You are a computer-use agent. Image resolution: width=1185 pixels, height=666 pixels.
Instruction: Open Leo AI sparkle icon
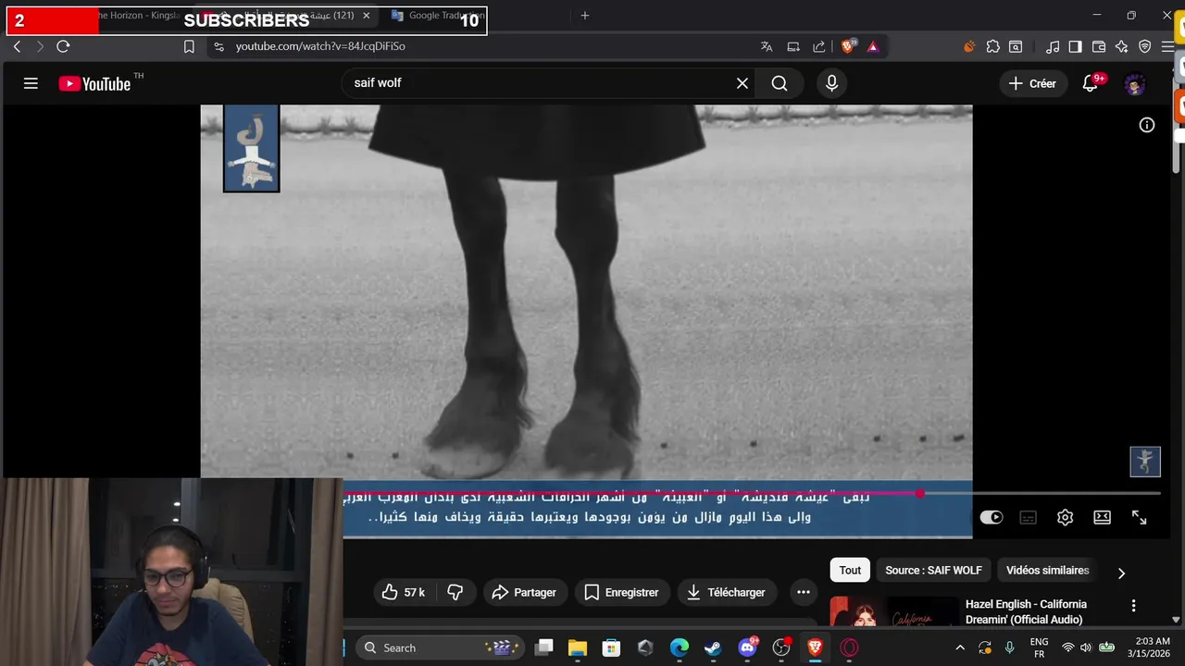(x=1121, y=46)
